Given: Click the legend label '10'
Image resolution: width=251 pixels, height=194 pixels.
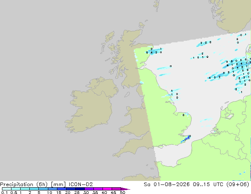Looking at the screenshot, I should click(49, 192).
